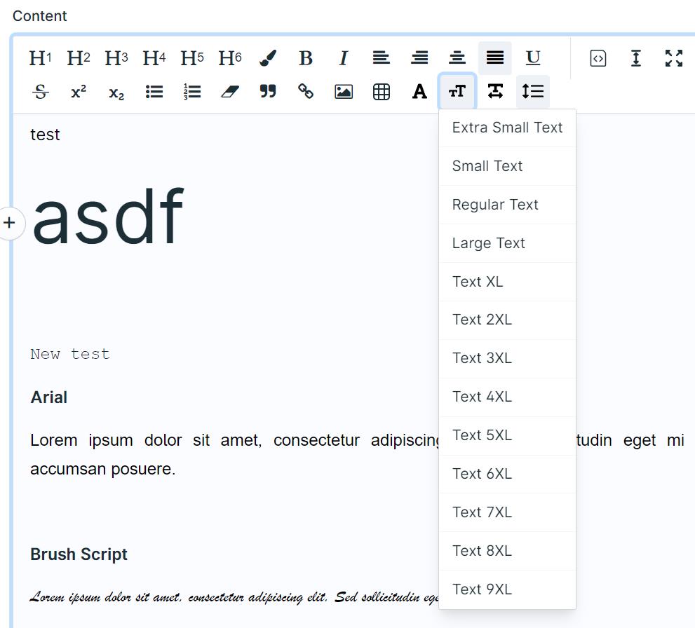The width and height of the screenshot is (695, 628).
Task: Select Text 6XL option
Action: (507, 474)
